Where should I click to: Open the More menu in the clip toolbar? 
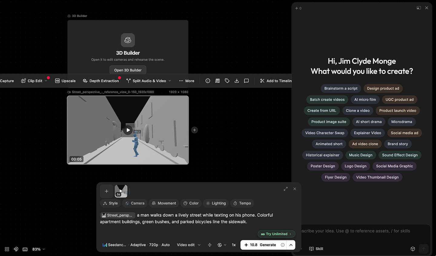coord(187,81)
